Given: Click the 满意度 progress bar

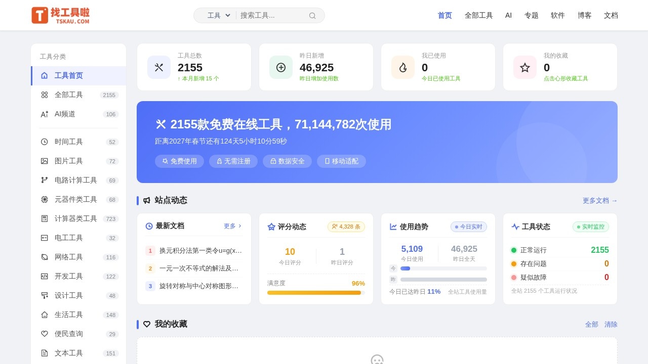Looking at the screenshot, I should [316, 293].
